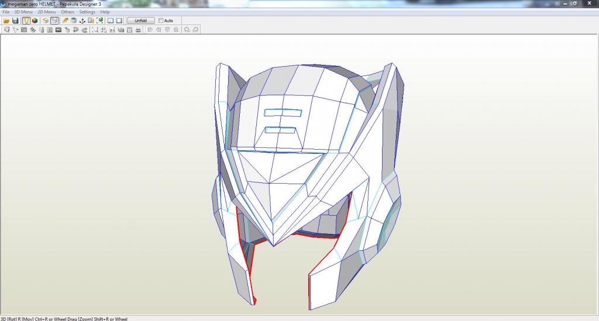Open the 2D Menu

(x=47, y=12)
